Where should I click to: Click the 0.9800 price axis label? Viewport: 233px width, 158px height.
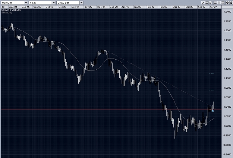pyautogui.click(x=227, y=135)
